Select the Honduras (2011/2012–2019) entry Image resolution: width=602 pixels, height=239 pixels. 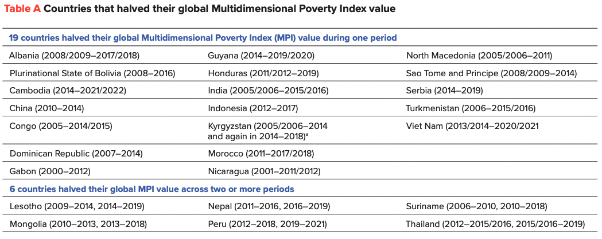coord(263,73)
